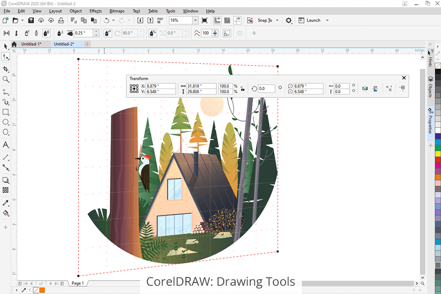Viewport: 441px width, 294px height.
Task: Click the Launch button
Action: (x=309, y=20)
